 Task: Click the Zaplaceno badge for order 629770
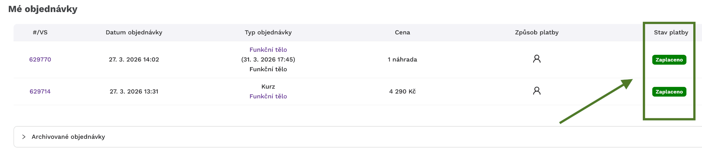click(669, 60)
